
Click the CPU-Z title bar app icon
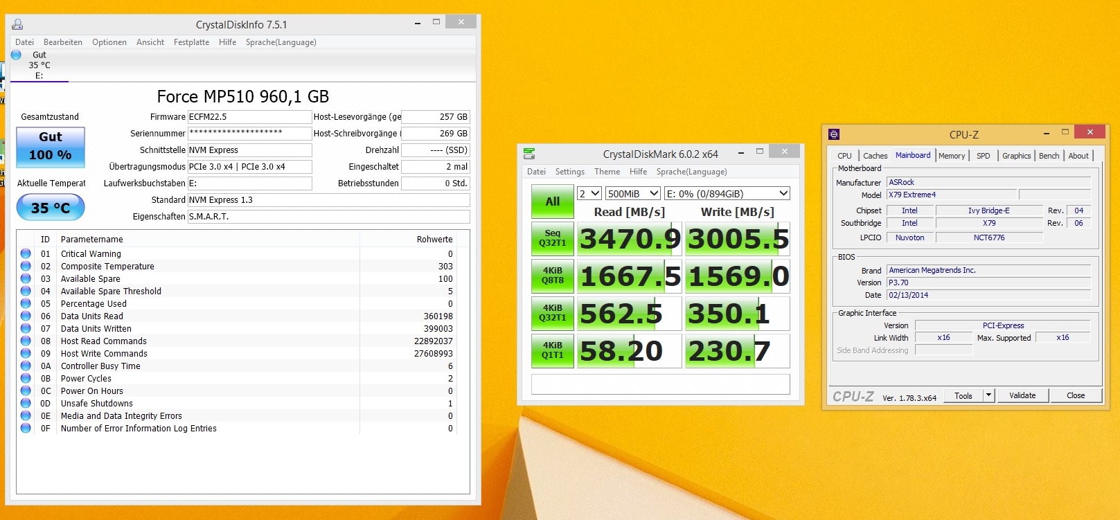tap(834, 134)
